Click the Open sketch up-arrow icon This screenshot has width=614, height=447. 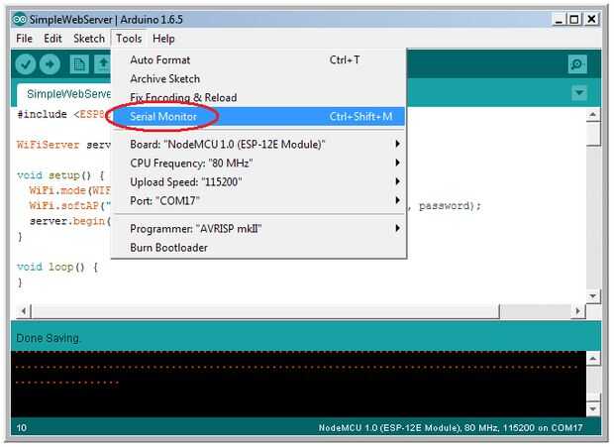pos(103,64)
